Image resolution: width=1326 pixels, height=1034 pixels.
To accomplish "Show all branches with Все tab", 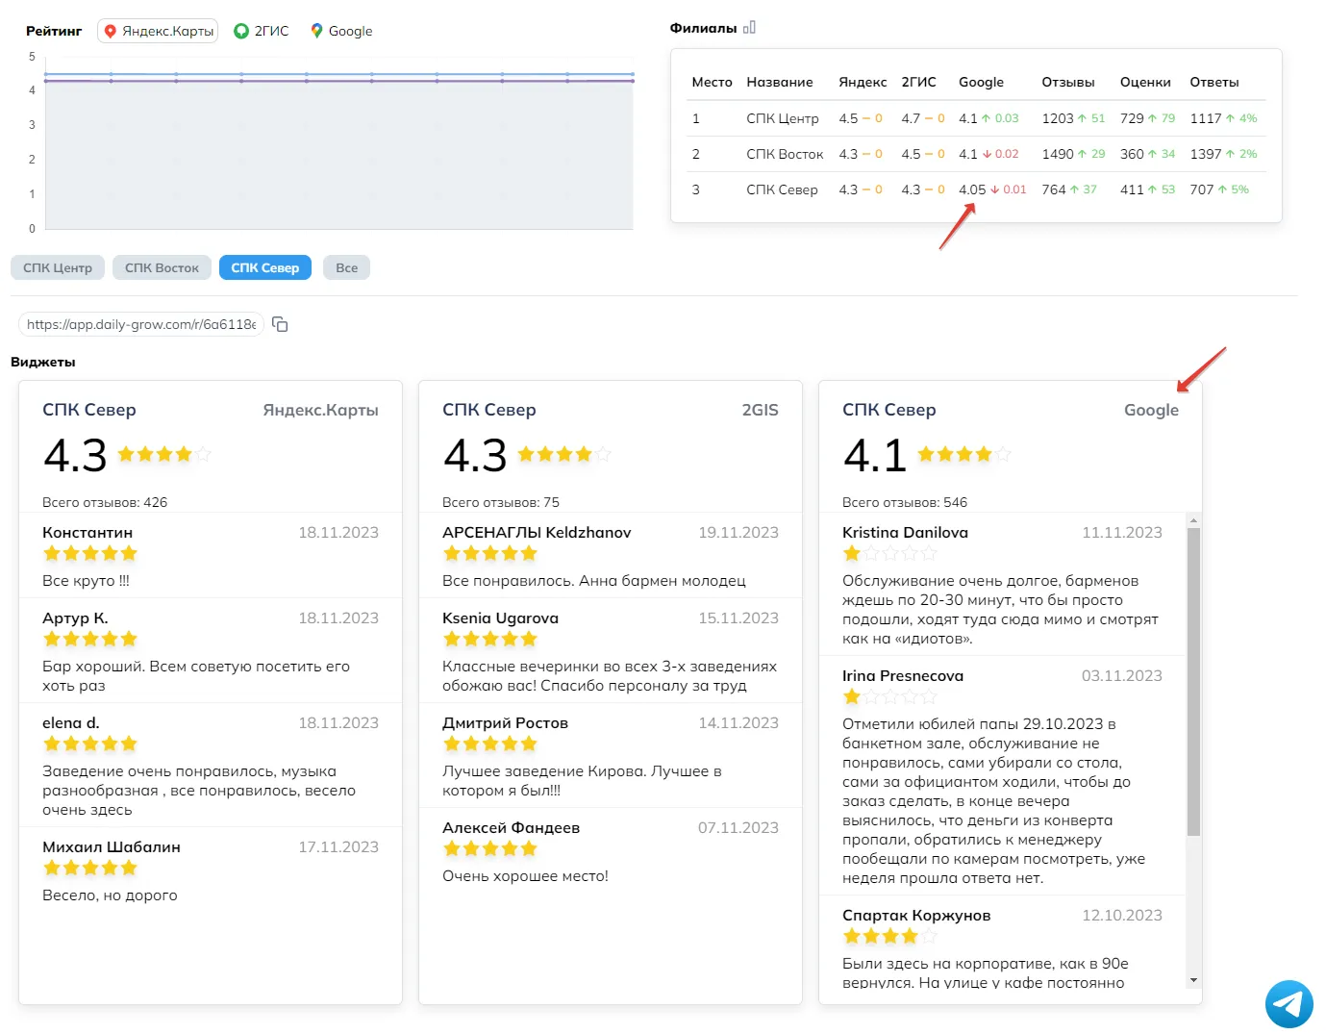I will coord(347,267).
